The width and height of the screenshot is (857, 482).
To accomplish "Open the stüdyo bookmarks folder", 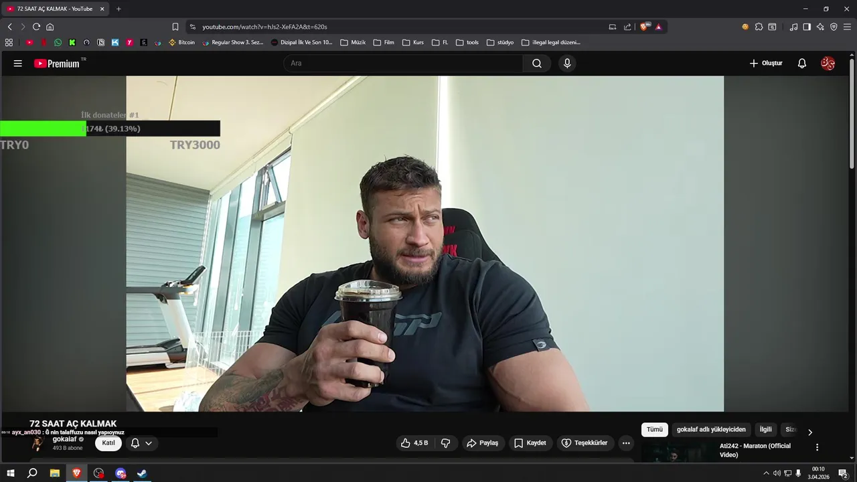I will point(500,42).
